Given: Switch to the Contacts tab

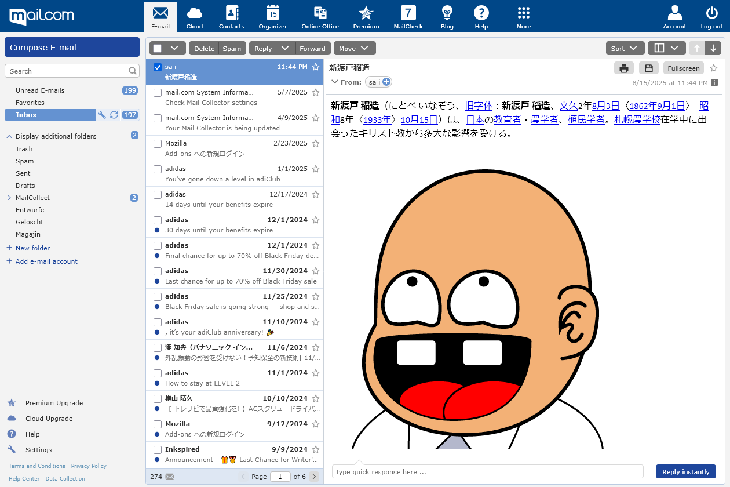Looking at the screenshot, I should point(231,16).
